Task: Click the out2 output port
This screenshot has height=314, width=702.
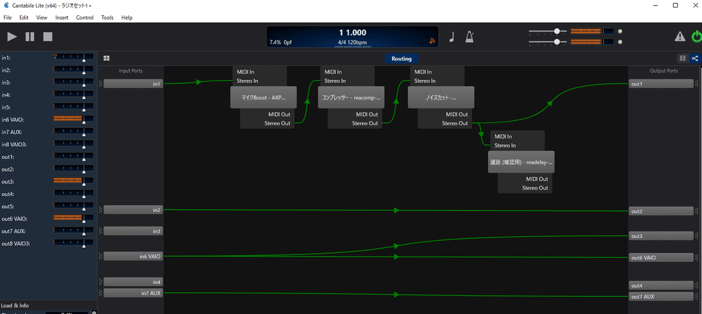Action: [662, 211]
